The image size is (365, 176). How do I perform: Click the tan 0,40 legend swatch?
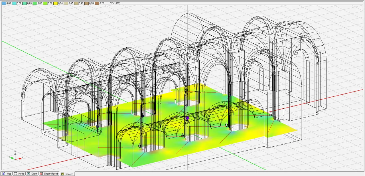76,3
